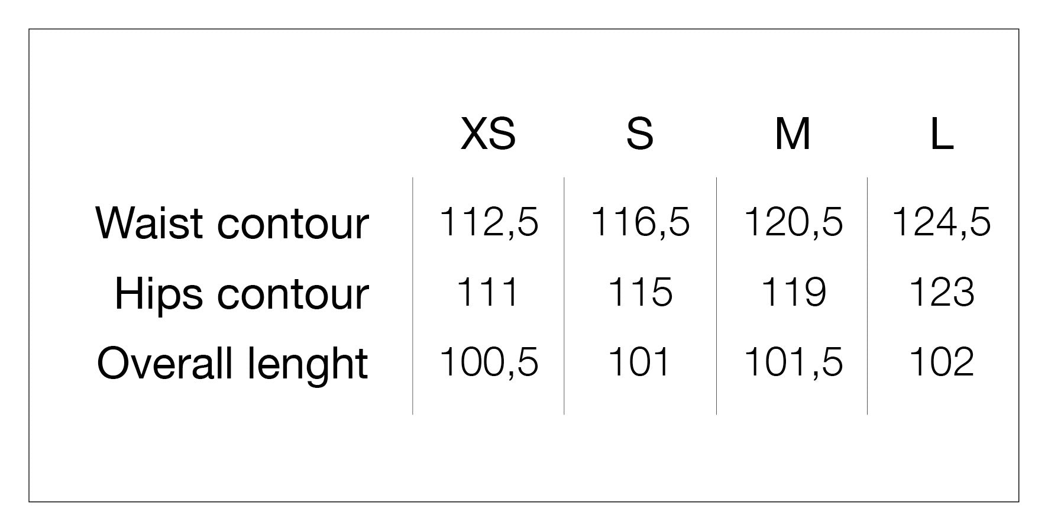
Task: Click length value 100,5 for XS
Action: pos(489,362)
